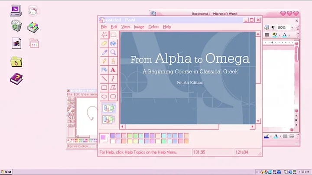Expand the Highlight color dropdown arrow in Word
Viewport: 312px width, 175px height.
click(279, 35)
